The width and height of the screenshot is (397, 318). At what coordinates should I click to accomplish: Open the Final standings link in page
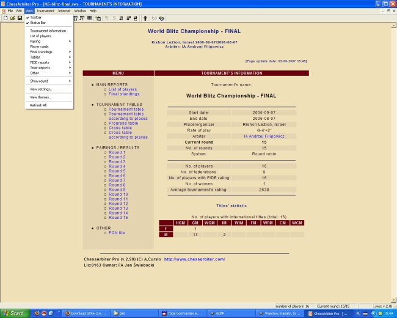click(x=124, y=94)
